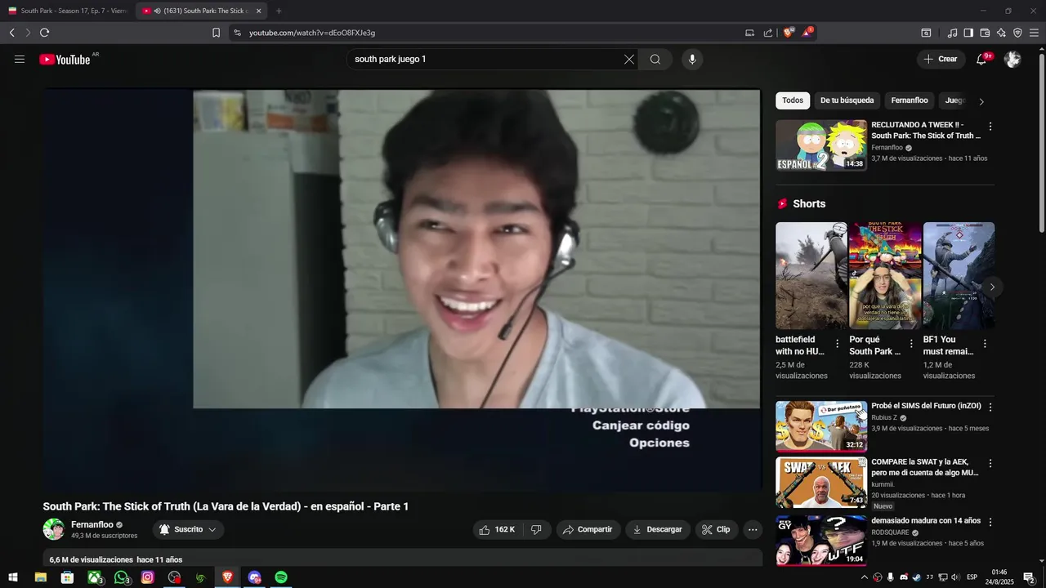Viewport: 1046px width, 588px height.
Task: Select the Todos filter chip
Action: click(x=793, y=100)
